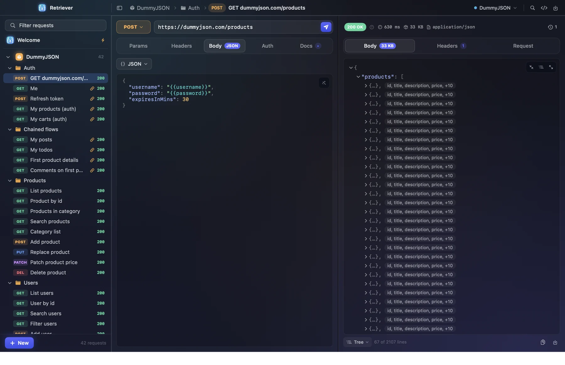This screenshot has height=365, width=565.
Task: Click the 200 OK status badge
Action: pyautogui.click(x=355, y=27)
